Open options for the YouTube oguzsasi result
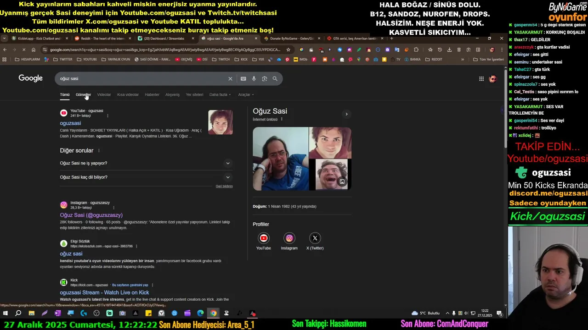Image resolution: width=588 pixels, height=330 pixels. point(107,115)
